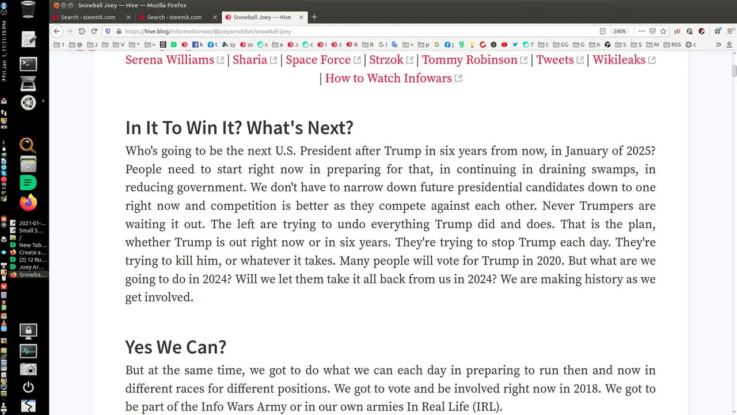
Task: Switch to the 'New Tab...' window entry
Action: (29, 245)
